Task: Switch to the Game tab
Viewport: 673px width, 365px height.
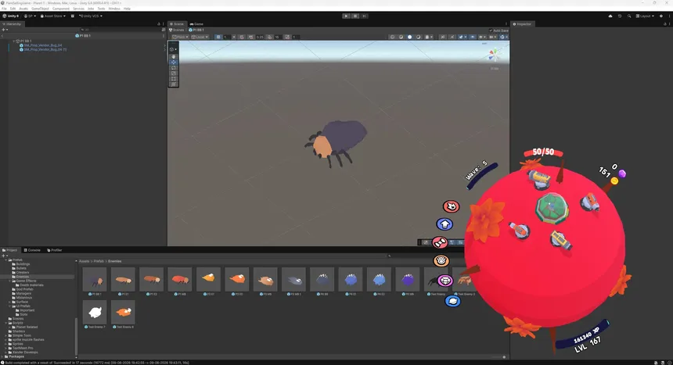Action: tap(196, 24)
